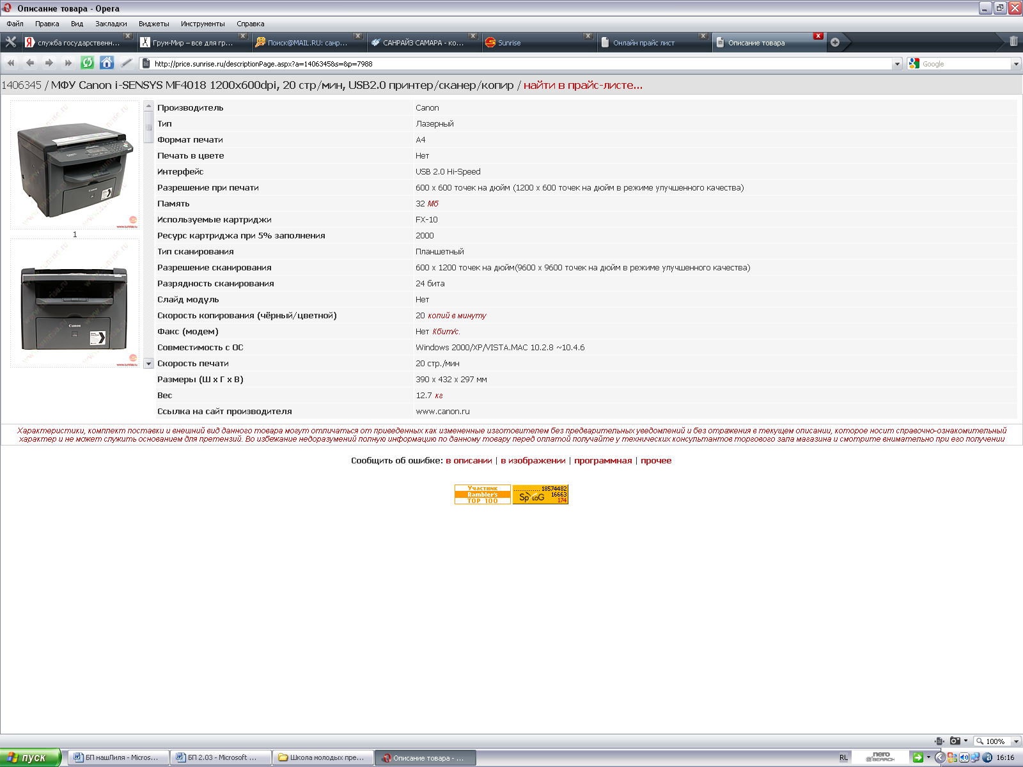Viewport: 1023px width, 767px height.
Task: Open the zoom percentage dropdown arrow
Action: pyautogui.click(x=1016, y=741)
